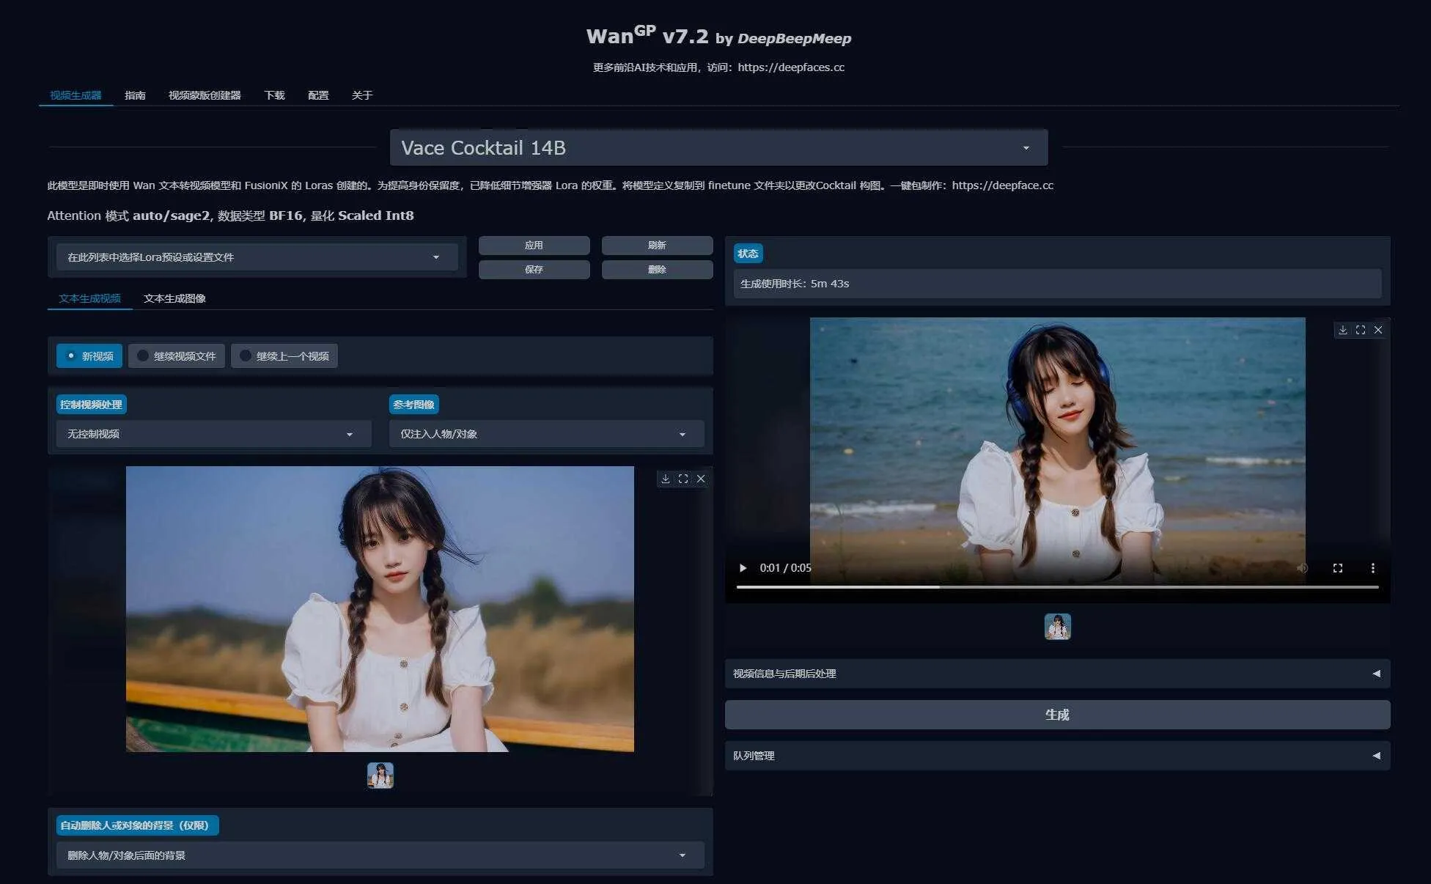This screenshot has width=1431, height=884.
Task: Click the large reference image preview
Action: point(380,609)
